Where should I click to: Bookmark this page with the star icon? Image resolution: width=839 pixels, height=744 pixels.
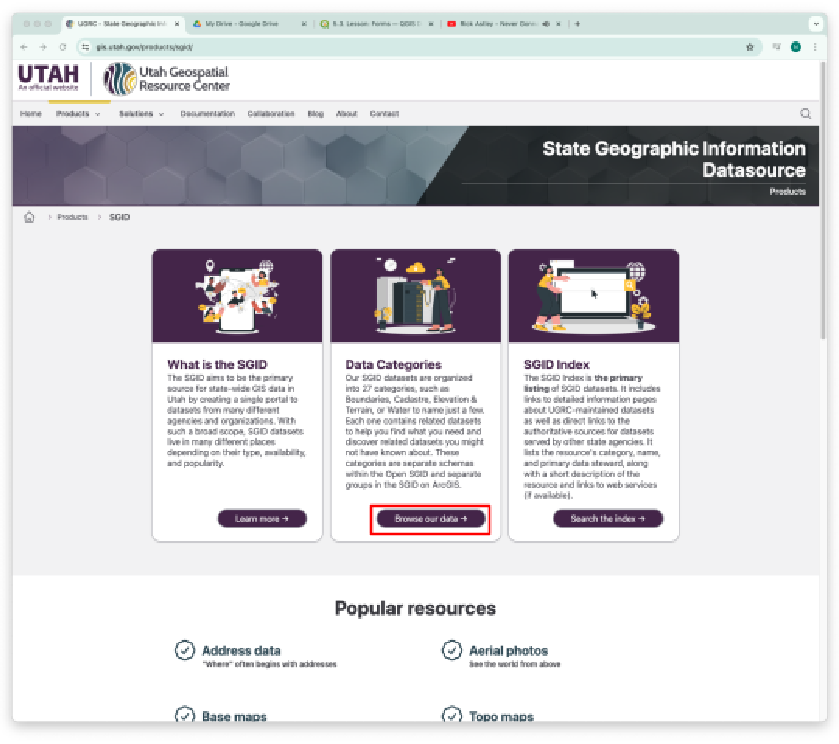coord(750,47)
